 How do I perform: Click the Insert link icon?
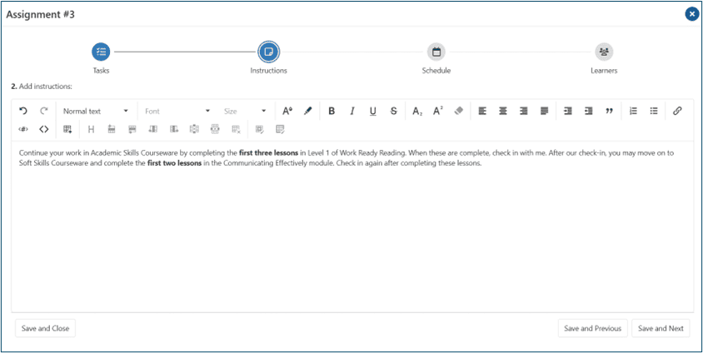(x=677, y=111)
